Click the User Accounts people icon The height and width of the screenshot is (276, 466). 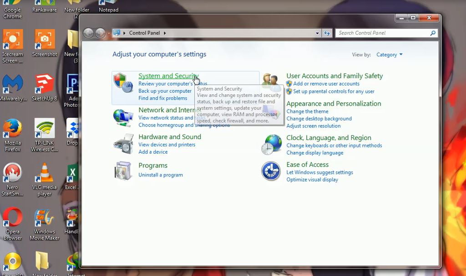271,82
